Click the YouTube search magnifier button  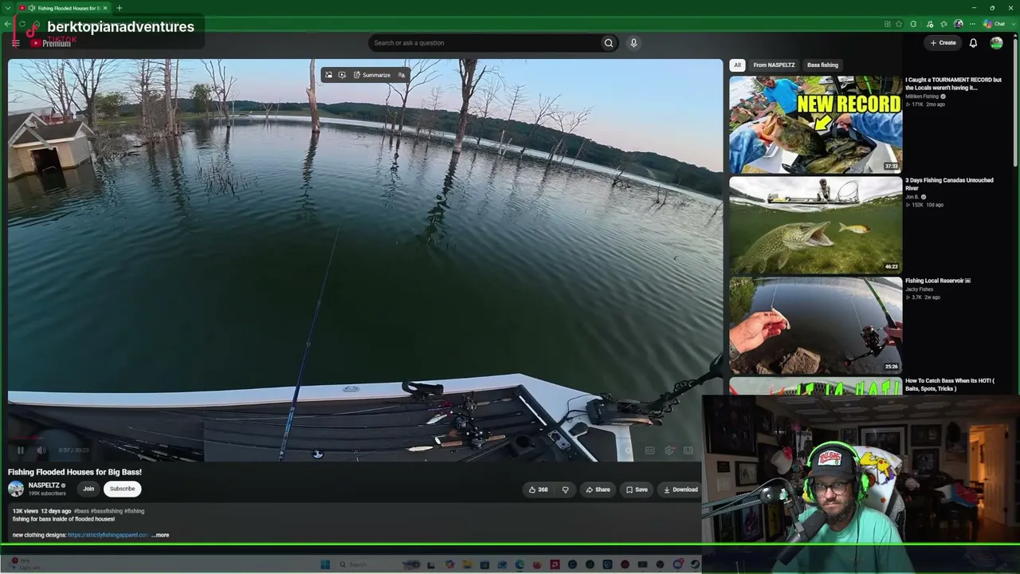(x=609, y=43)
